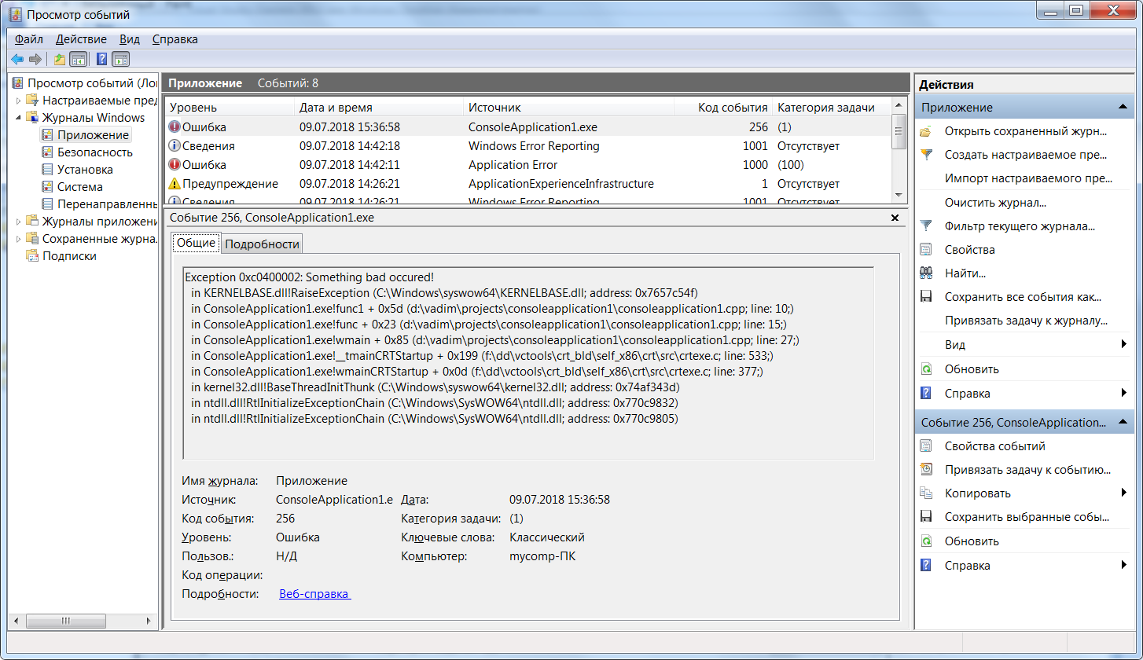Click the save selected events disk icon

[x=927, y=517]
